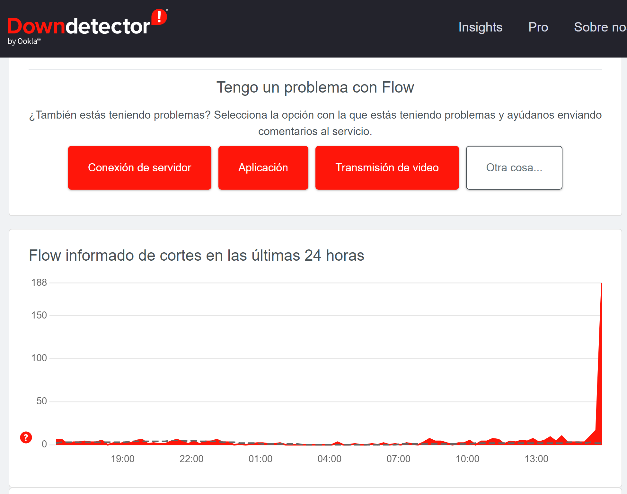Click the 19:00 time label
The width and height of the screenshot is (627, 494).
[x=123, y=459]
